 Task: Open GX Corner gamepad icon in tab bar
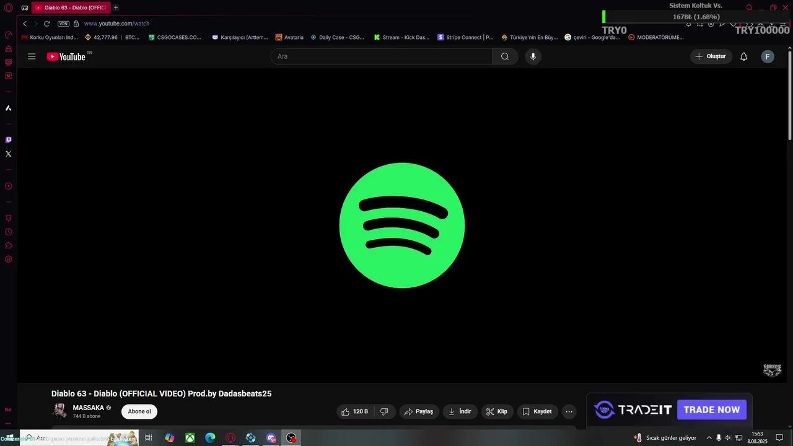point(25,8)
